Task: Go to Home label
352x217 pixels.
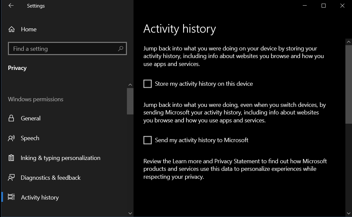Action: 29,29
